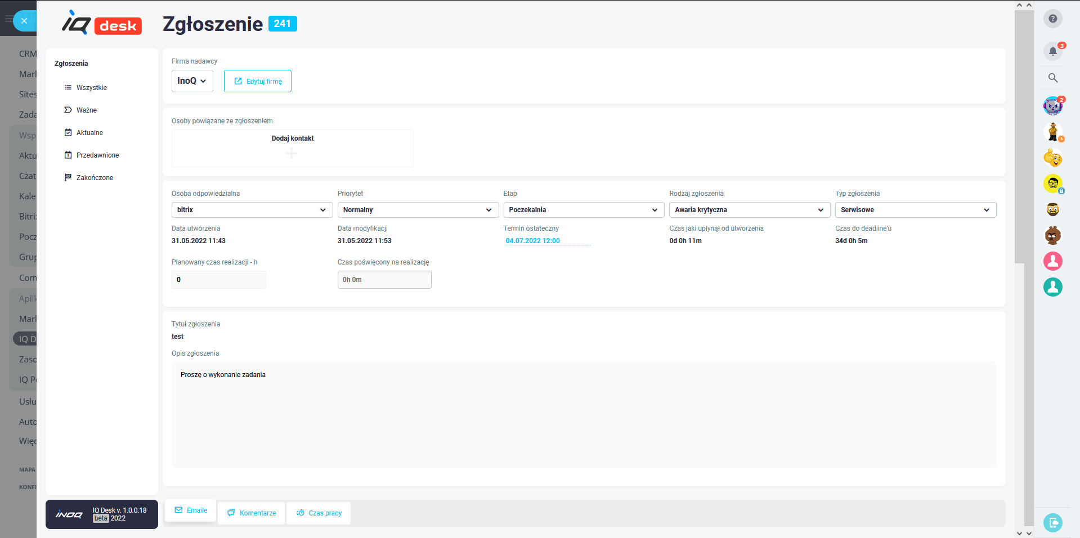
Task: Click the help question mark icon
Action: click(1052, 19)
